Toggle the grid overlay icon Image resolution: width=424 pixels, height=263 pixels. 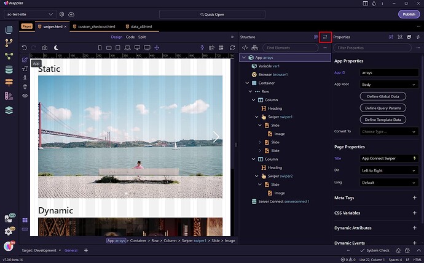click(x=25, y=220)
